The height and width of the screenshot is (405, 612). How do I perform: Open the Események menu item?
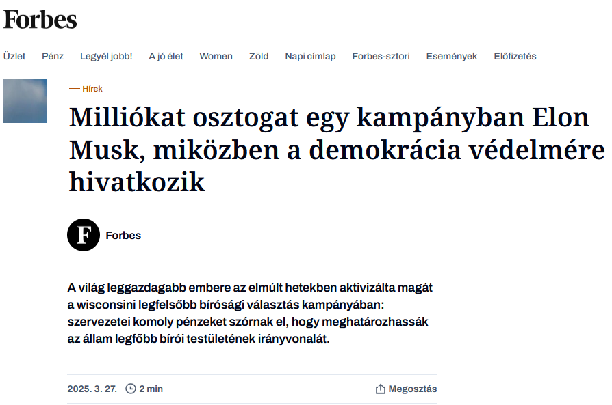451,57
